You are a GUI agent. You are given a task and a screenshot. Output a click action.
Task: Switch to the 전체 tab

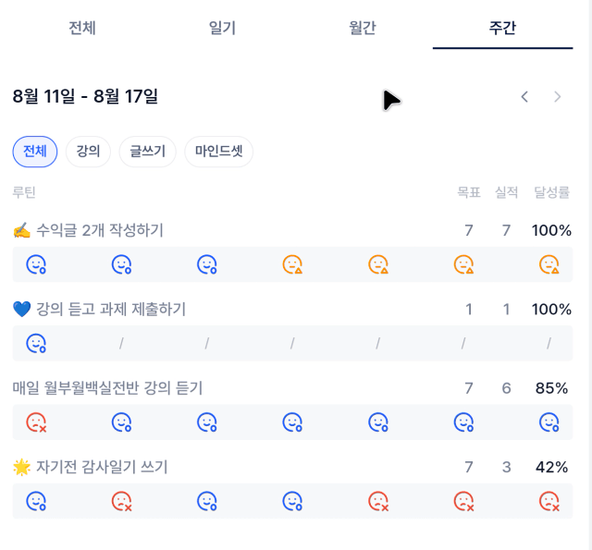pos(82,28)
